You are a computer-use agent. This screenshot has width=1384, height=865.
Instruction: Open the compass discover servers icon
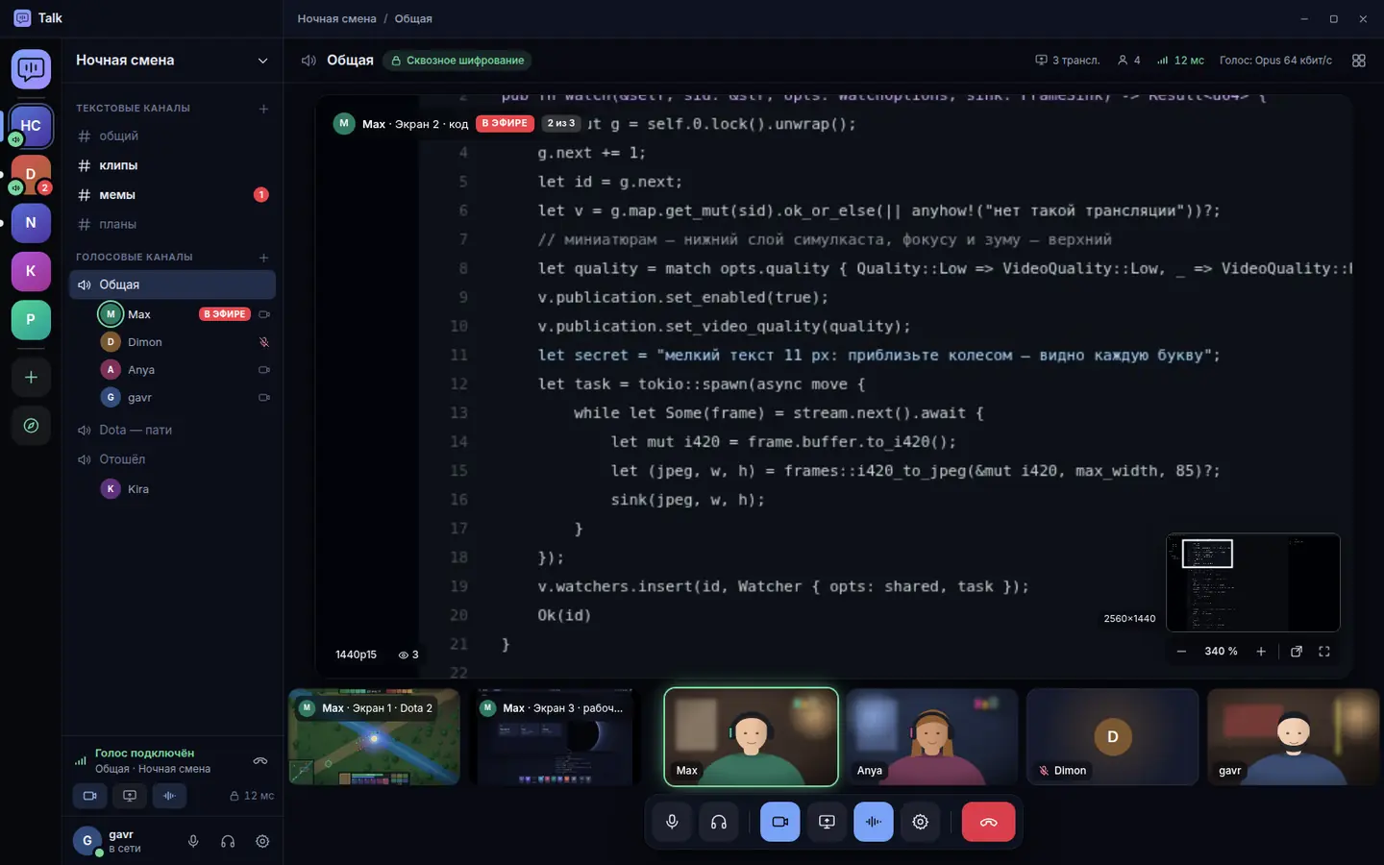pyautogui.click(x=31, y=426)
